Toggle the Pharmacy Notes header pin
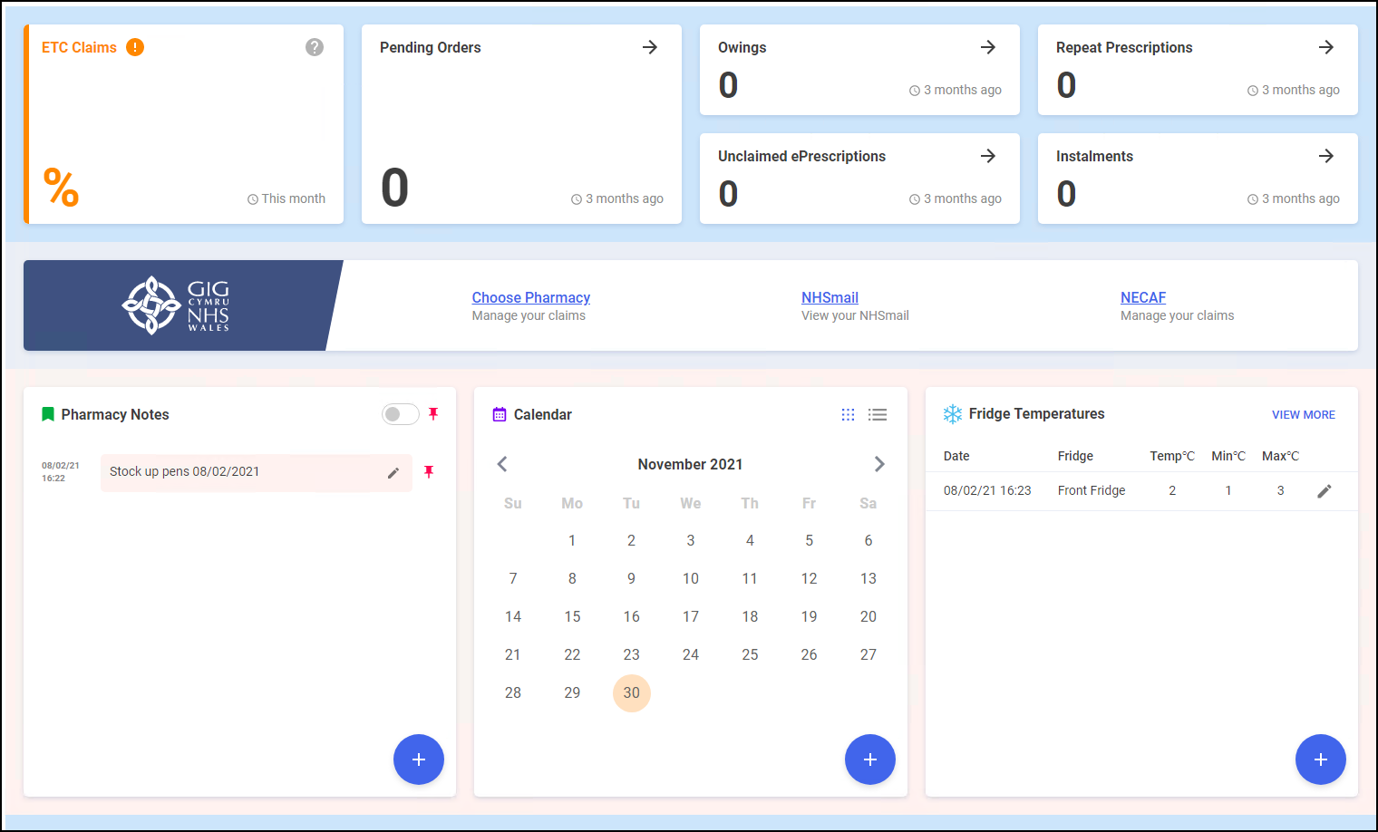Viewport: 1378px width, 832px height. [433, 414]
